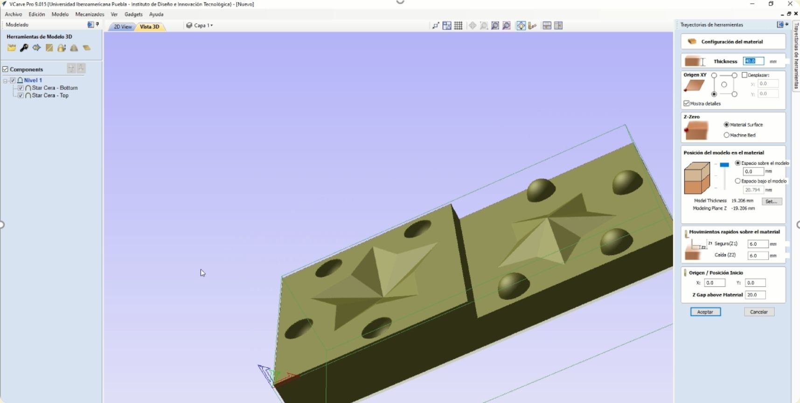Click the zoom to box toolbar icon
800x403 pixels.
click(x=495, y=26)
